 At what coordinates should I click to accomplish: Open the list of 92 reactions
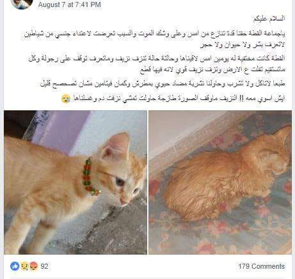44,266
